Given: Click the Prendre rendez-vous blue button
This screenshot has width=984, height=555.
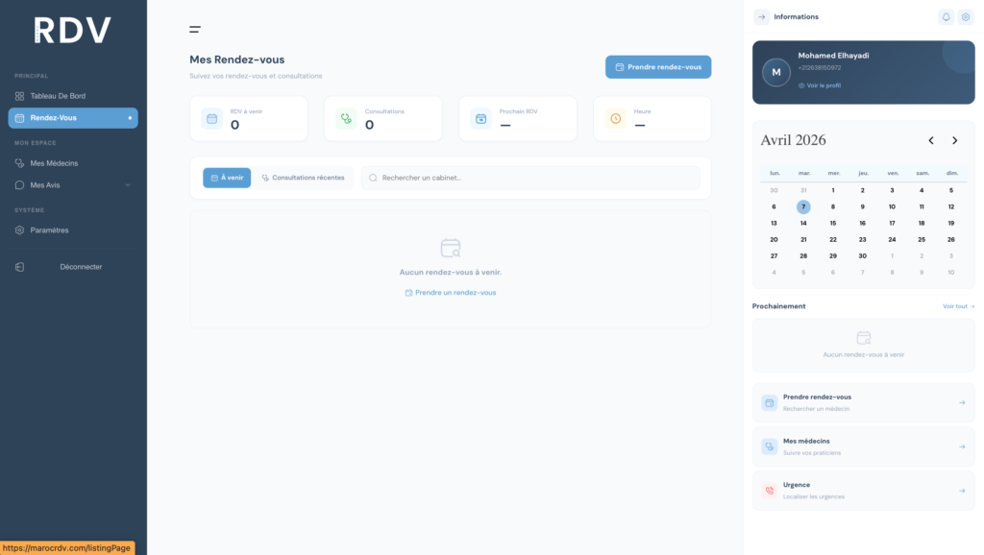Looking at the screenshot, I should coord(658,67).
